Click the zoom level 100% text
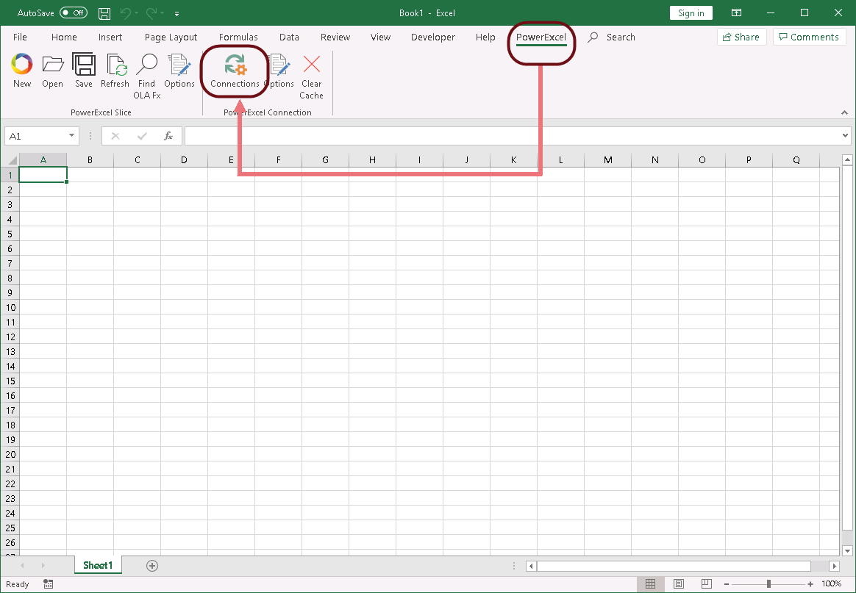 [x=832, y=584]
